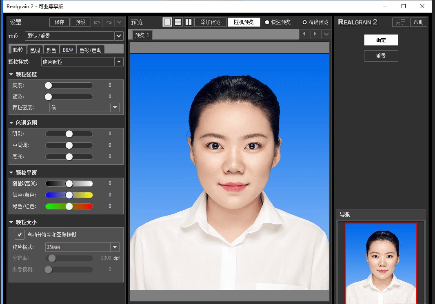435x304 pixels.
Task: Click the 蓝色/黄色 slider handle
Action: (x=69, y=195)
